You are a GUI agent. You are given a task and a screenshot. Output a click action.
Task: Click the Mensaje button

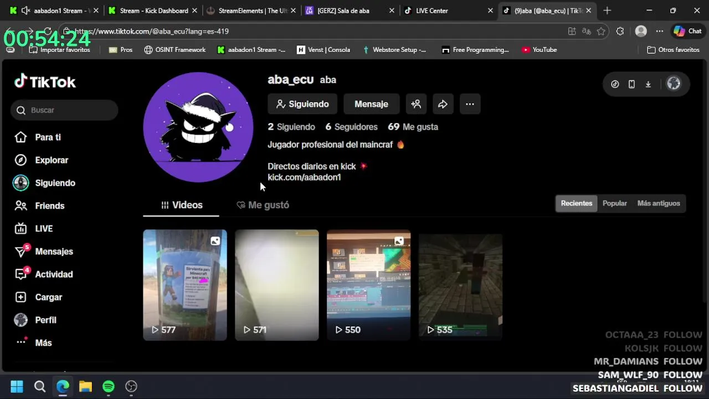point(371,104)
